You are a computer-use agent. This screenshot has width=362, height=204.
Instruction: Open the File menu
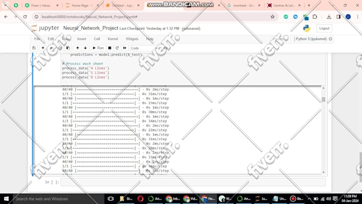click(x=37, y=39)
